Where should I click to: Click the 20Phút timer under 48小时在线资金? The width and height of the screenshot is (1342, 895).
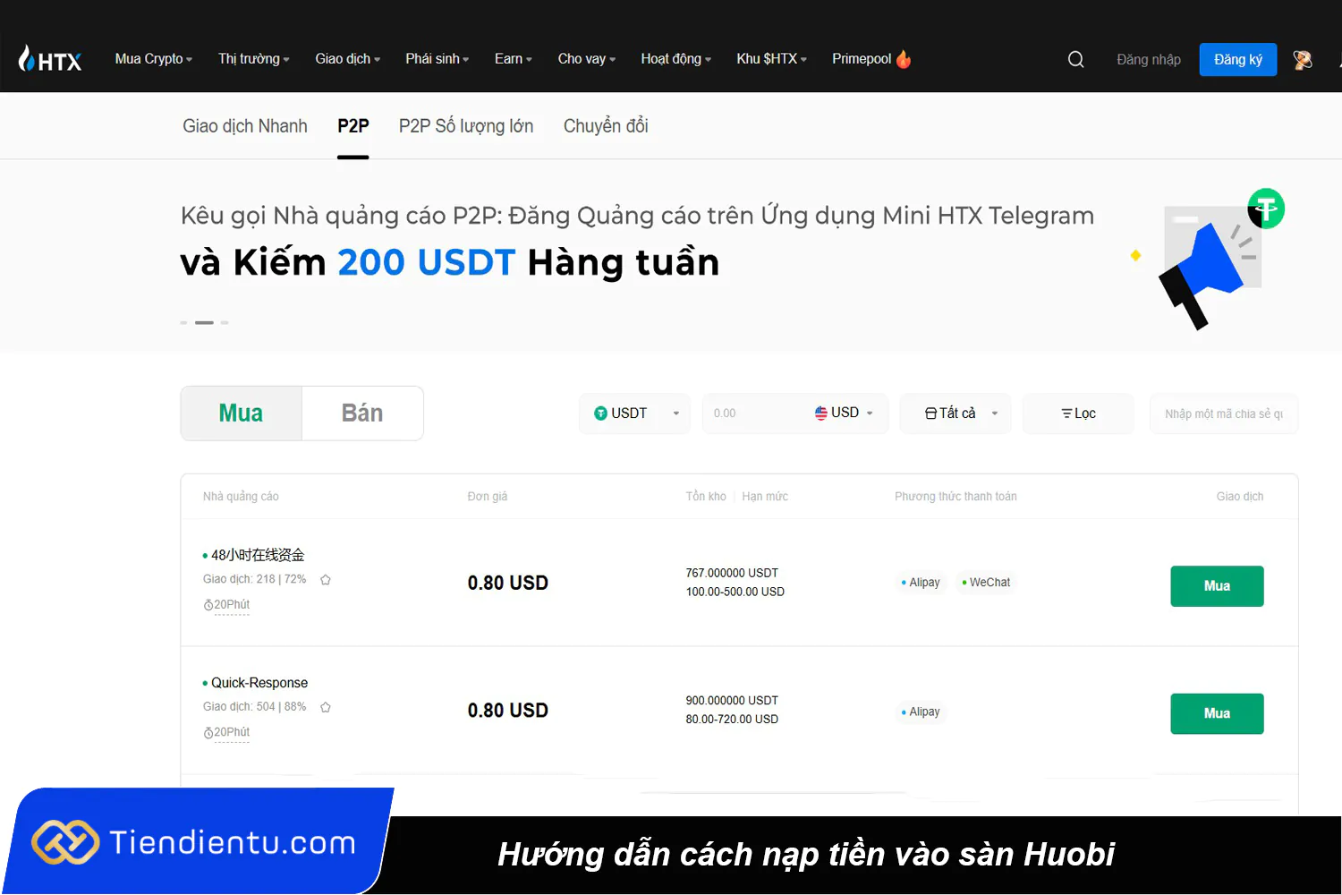click(x=226, y=605)
